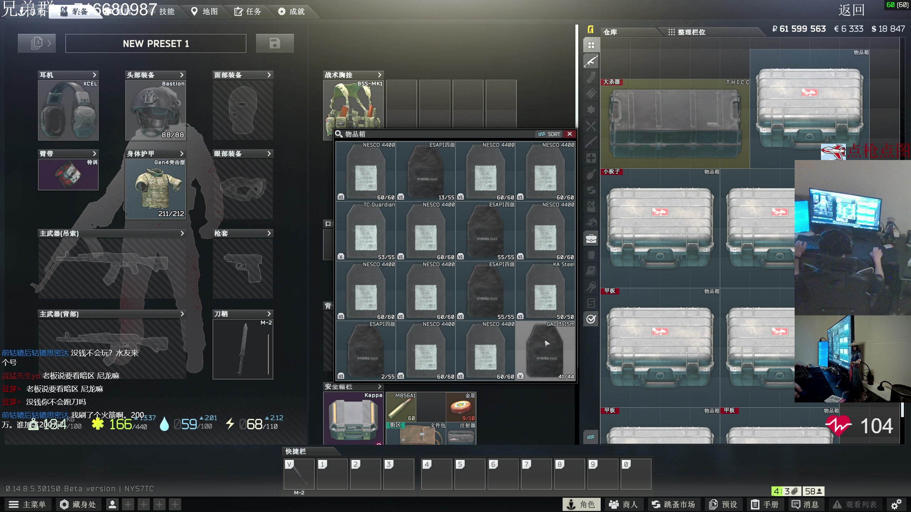Select the THICC case in stash

[x=675, y=123]
